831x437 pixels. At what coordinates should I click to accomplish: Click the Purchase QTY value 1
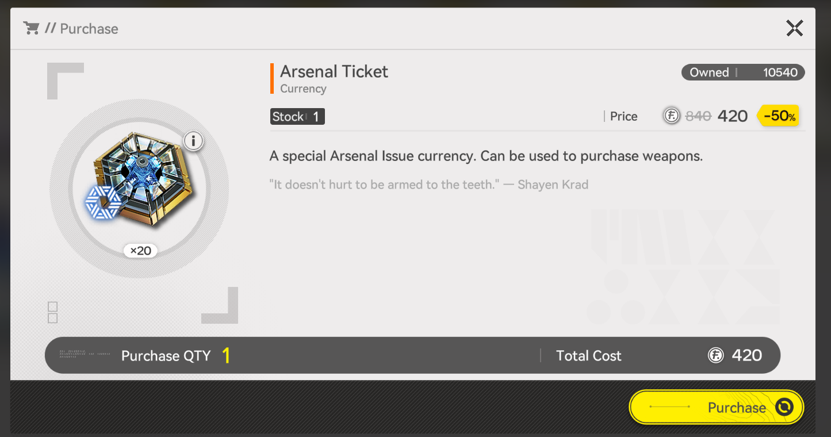(x=226, y=356)
